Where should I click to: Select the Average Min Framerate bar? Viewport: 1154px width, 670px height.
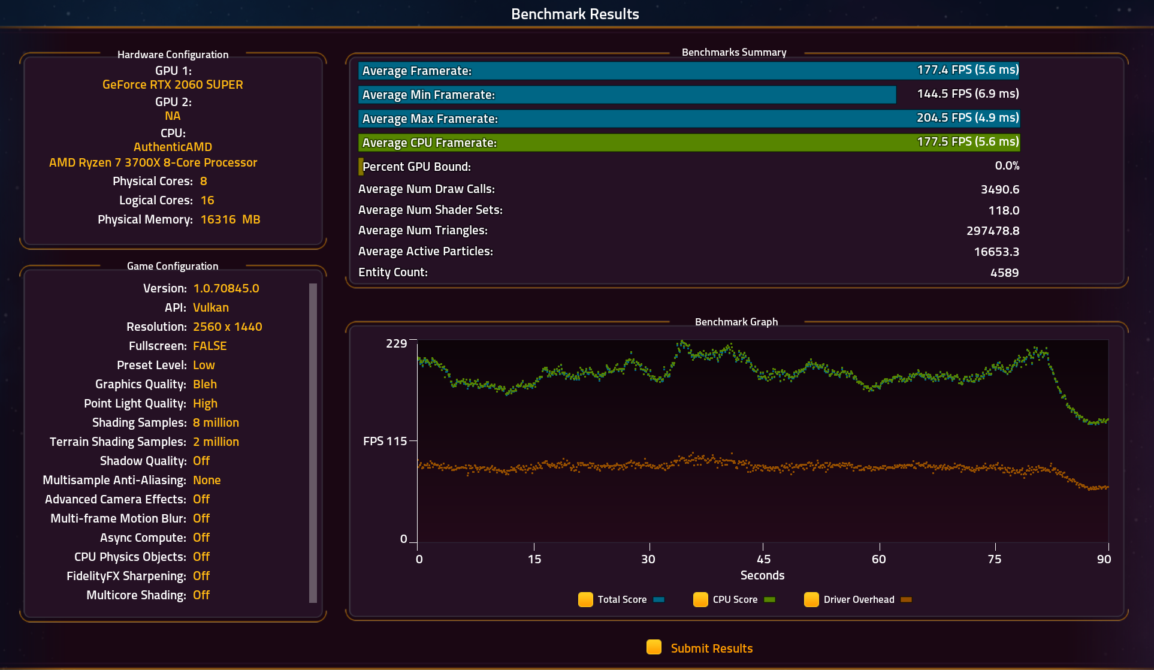coord(627,95)
